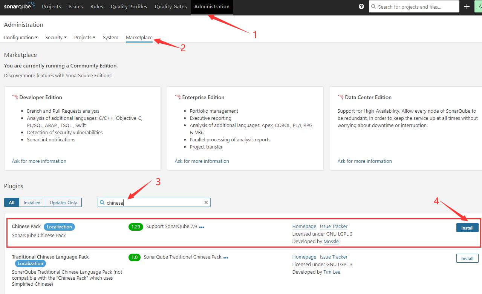The height and width of the screenshot is (294, 482).
Task: Click 'SonarQube Traditional Chinese Pack' release text
Action: [182, 257]
